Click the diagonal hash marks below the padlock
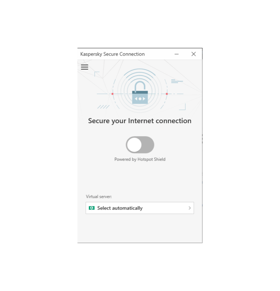 [103, 107]
